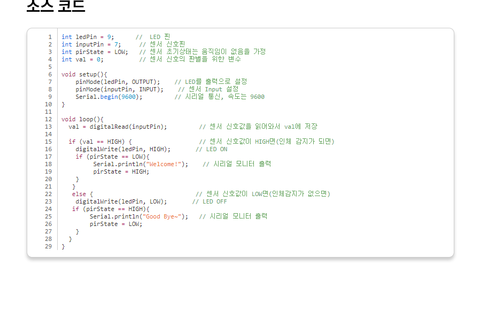
Task: Click the 'digitalWrite(ledPin, LOW);' statement
Action: [121, 201]
